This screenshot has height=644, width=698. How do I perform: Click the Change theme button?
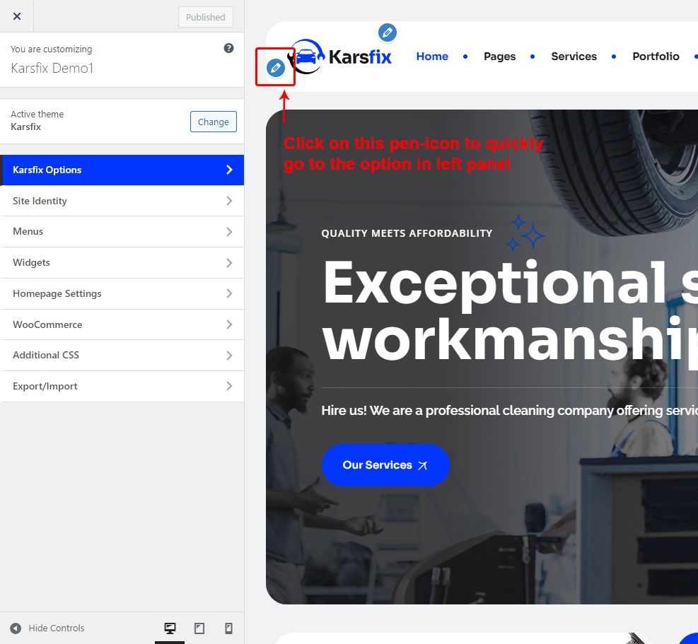pyautogui.click(x=213, y=122)
